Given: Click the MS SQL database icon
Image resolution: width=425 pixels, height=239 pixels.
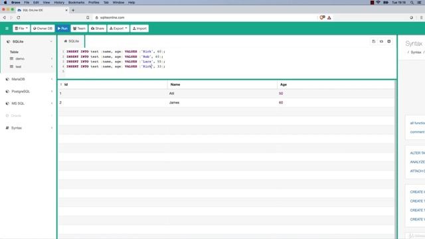Looking at the screenshot, I should point(7,104).
